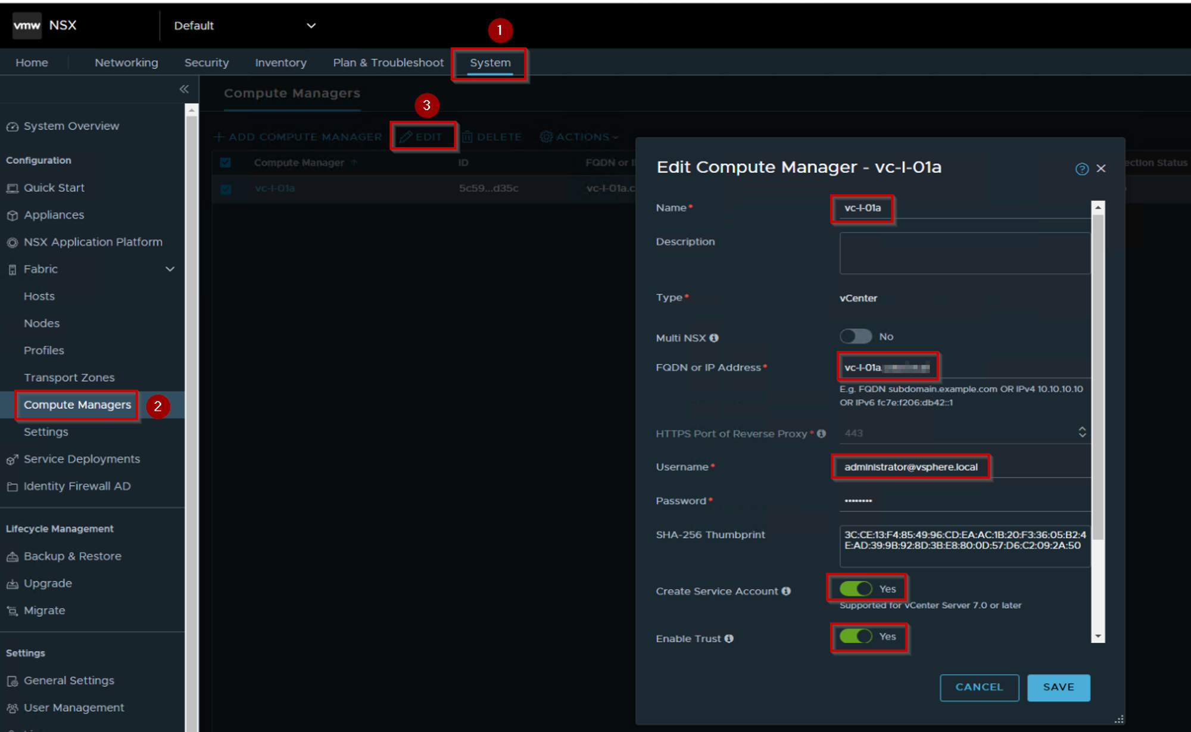1191x732 pixels.
Task: Click the HTTPS Port of Reverse Proxy info icon
Action: tap(821, 434)
